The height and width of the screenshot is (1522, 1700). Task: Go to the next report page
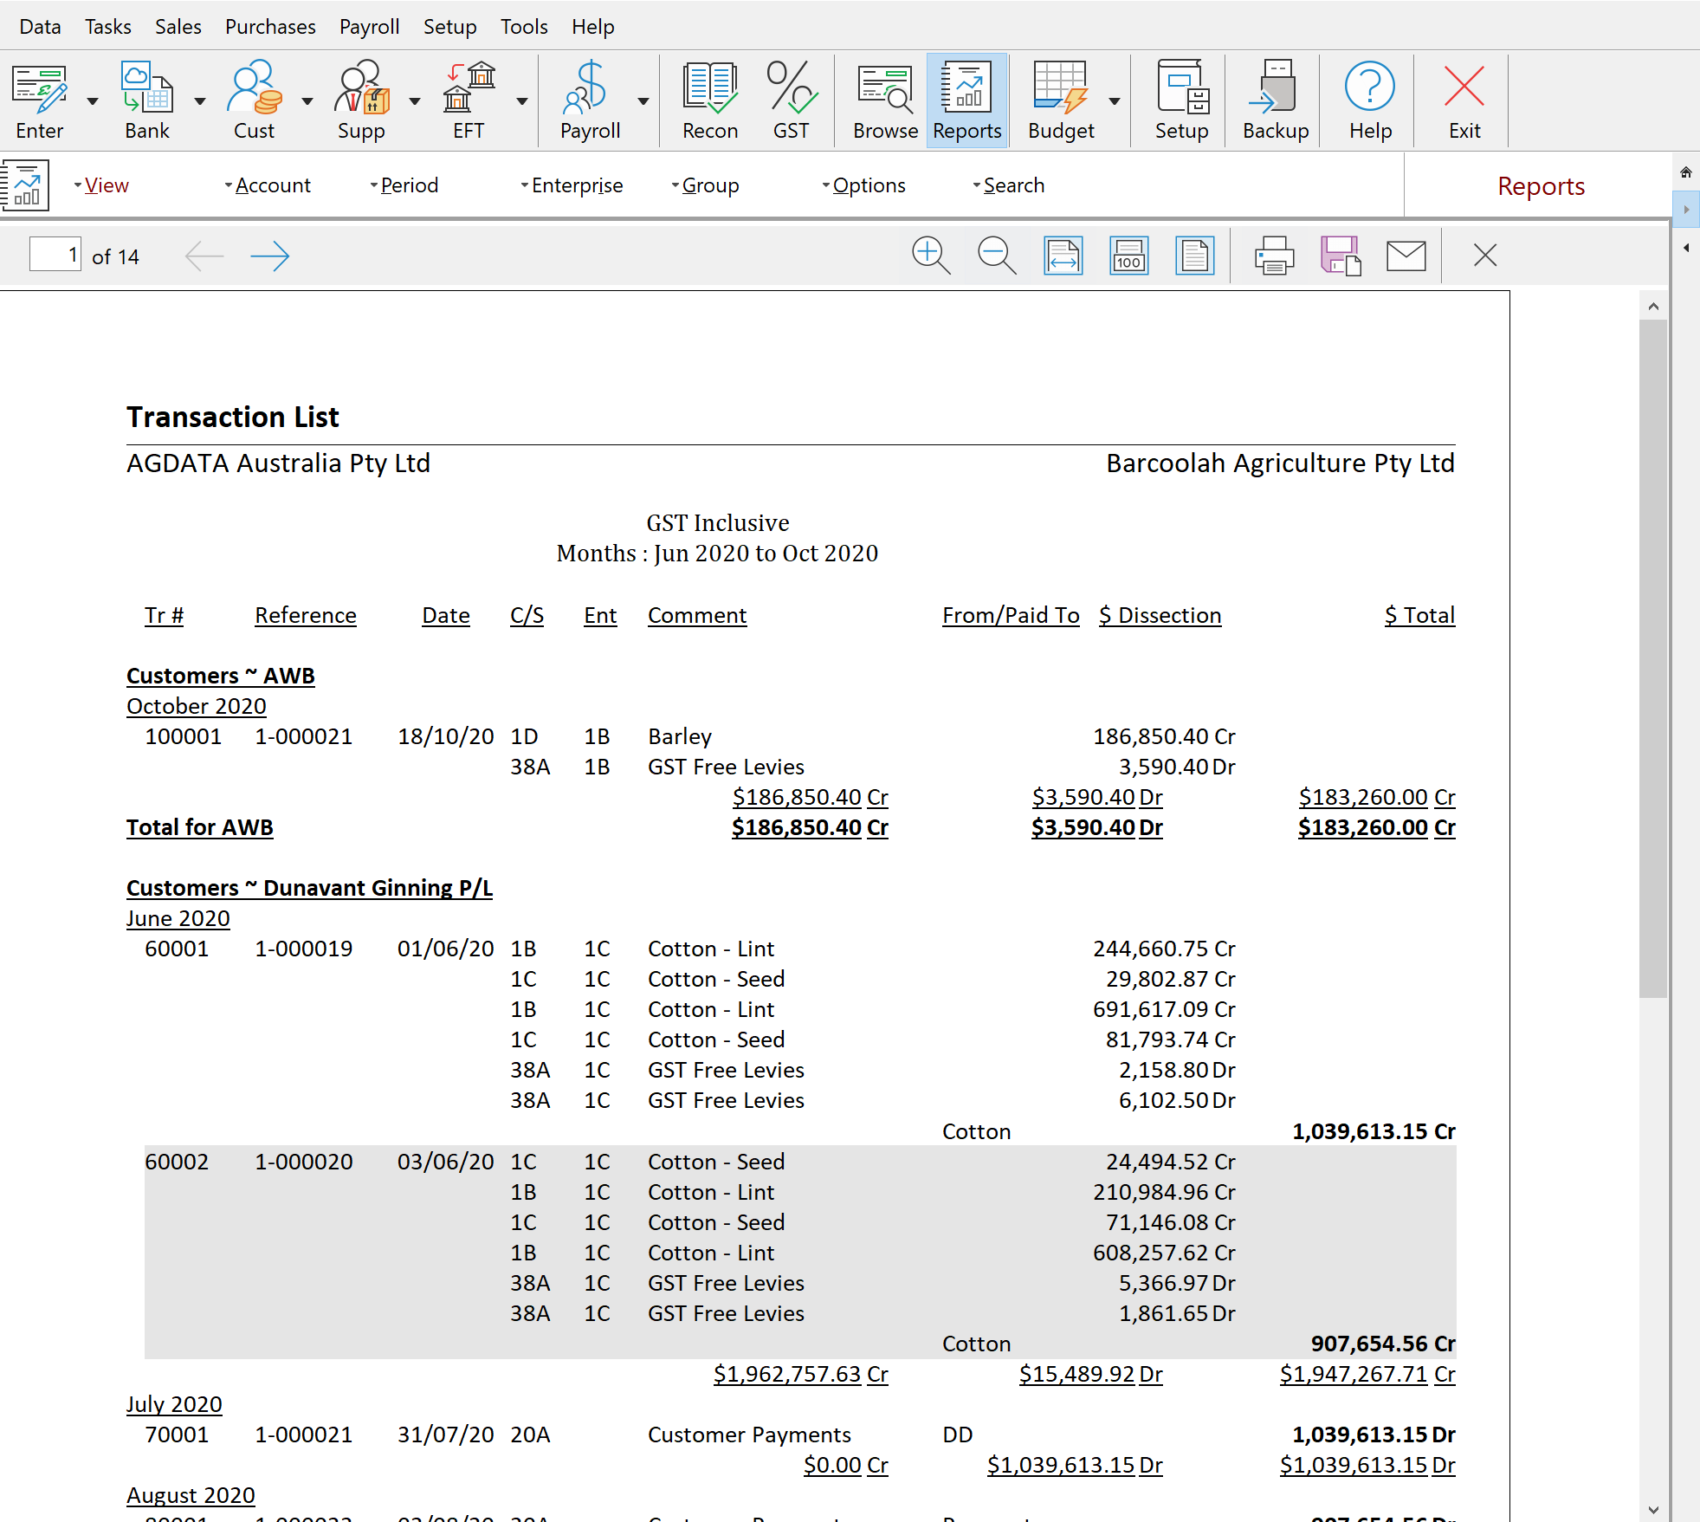point(269,256)
